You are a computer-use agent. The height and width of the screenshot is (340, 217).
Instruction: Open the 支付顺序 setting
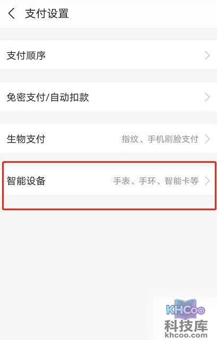108,55
